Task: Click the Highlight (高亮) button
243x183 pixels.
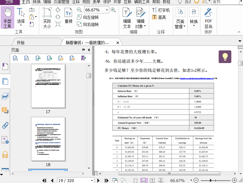Action: click(x=159, y=17)
